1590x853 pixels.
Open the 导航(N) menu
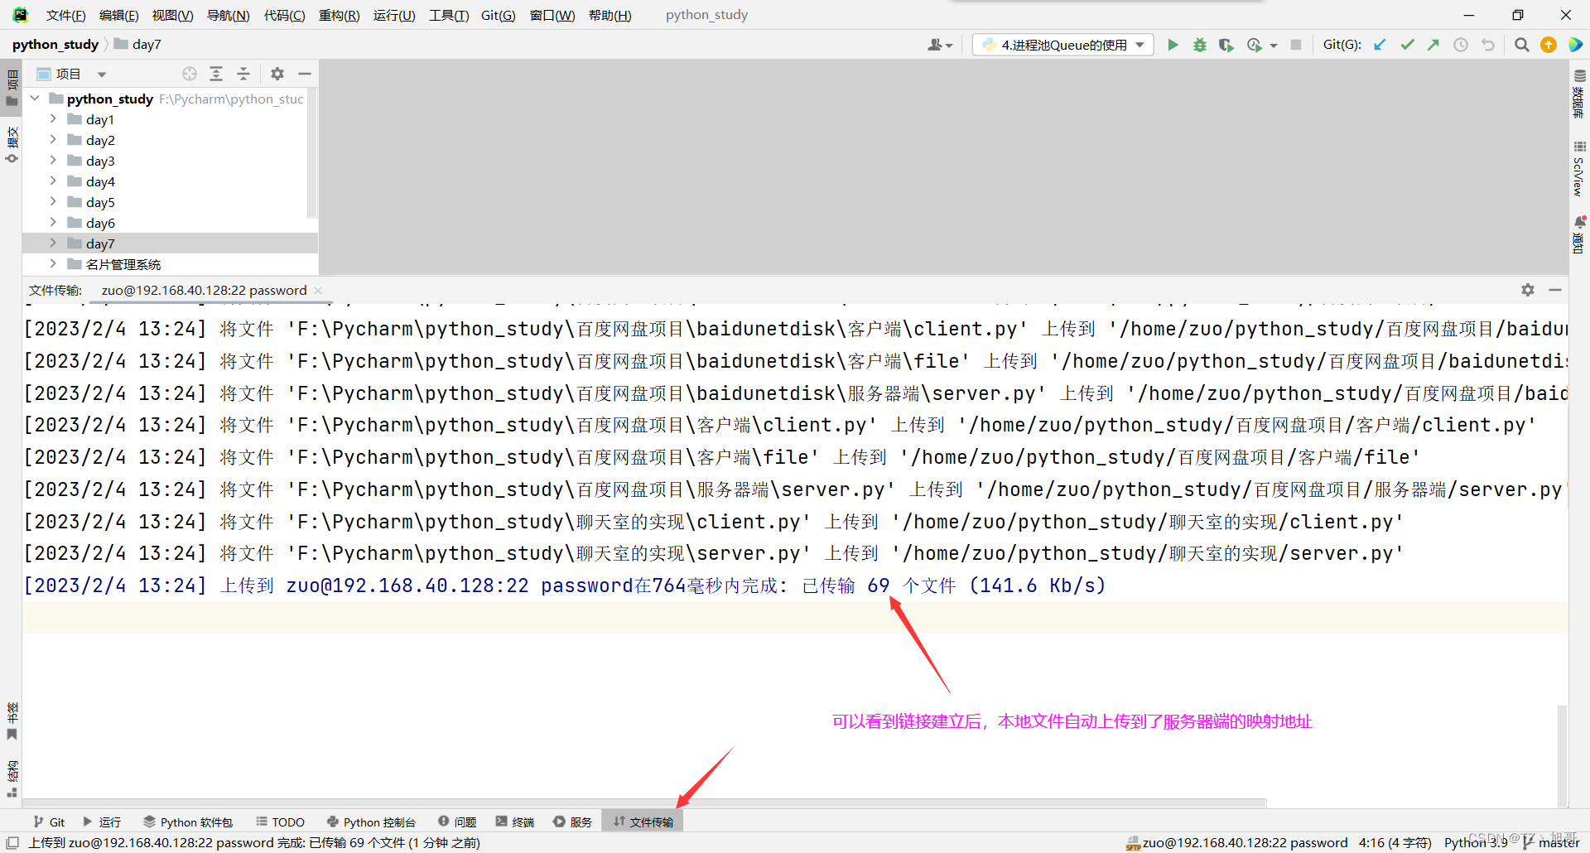228,15
